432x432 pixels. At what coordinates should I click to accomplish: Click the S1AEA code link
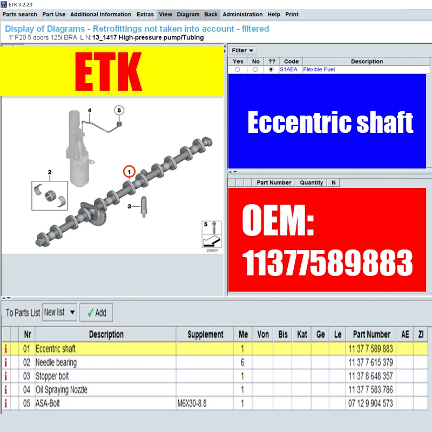pos(288,70)
